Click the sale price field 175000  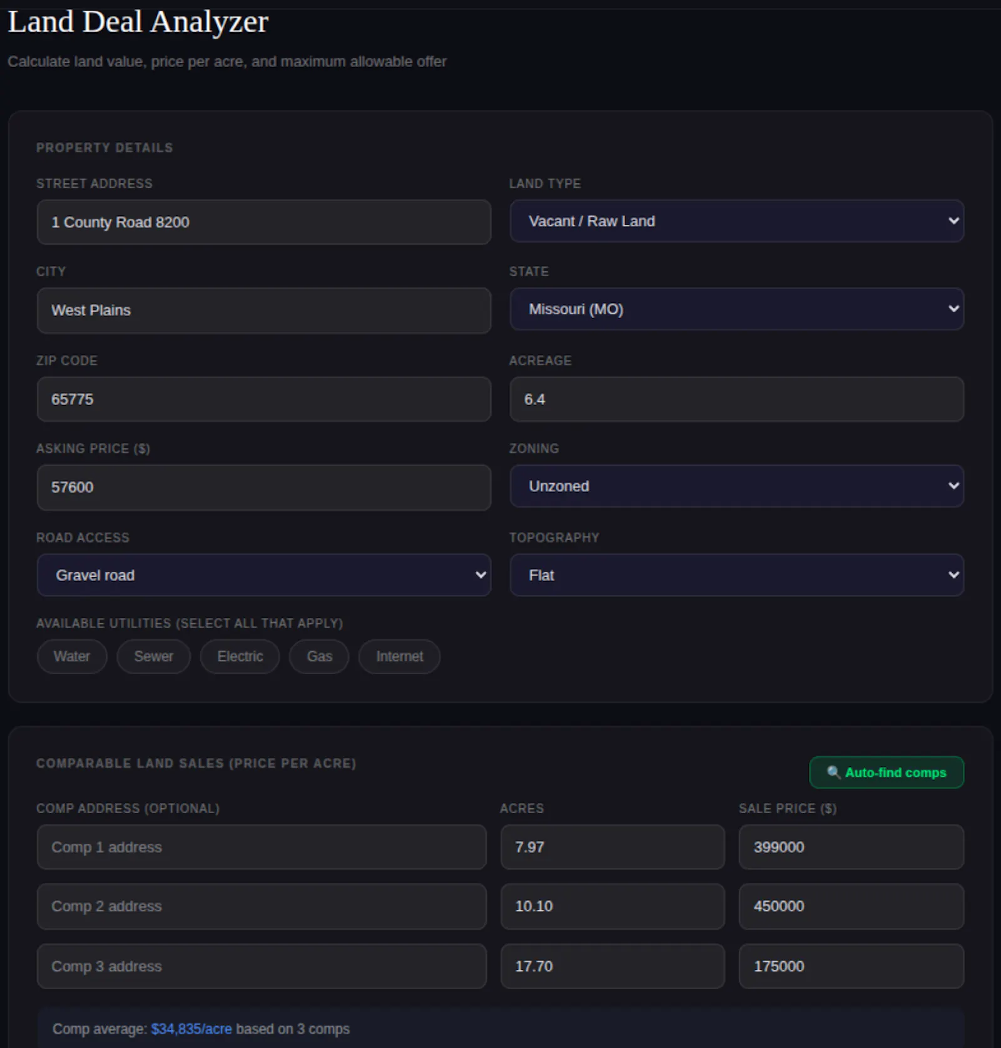coord(851,966)
